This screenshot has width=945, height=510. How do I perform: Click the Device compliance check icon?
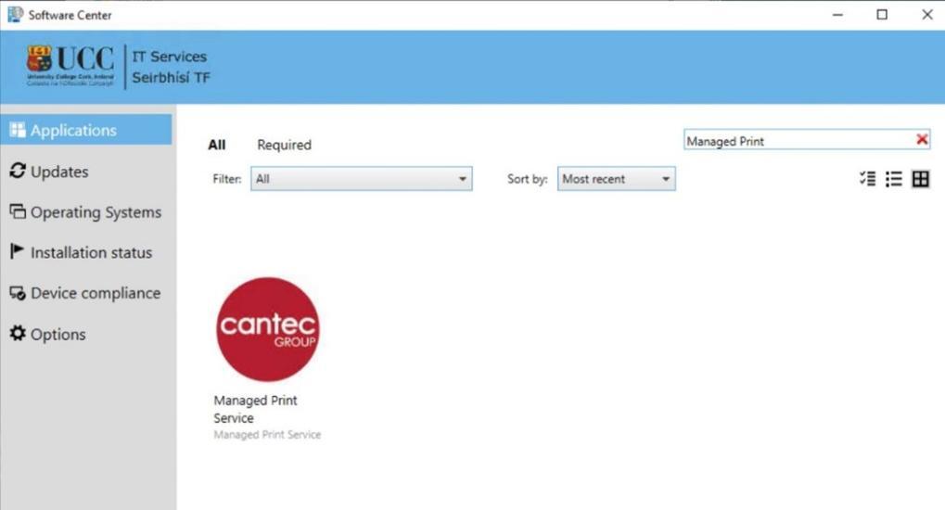tap(18, 293)
